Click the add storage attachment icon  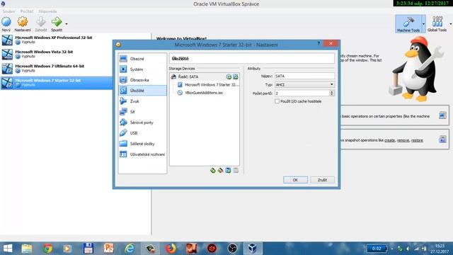click(228, 170)
